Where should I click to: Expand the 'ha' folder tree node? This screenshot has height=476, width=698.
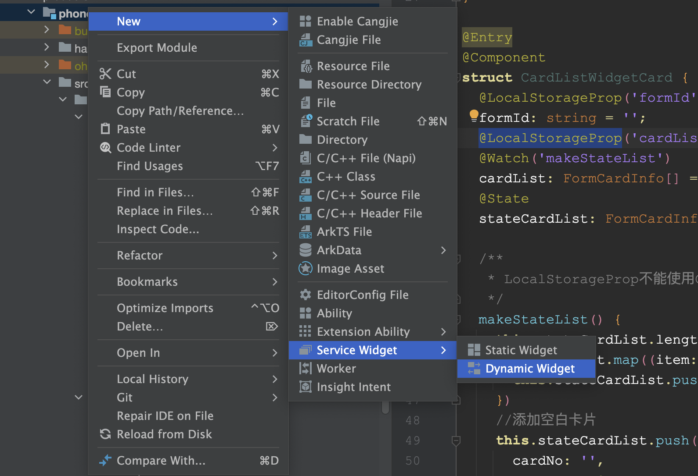tap(47, 47)
